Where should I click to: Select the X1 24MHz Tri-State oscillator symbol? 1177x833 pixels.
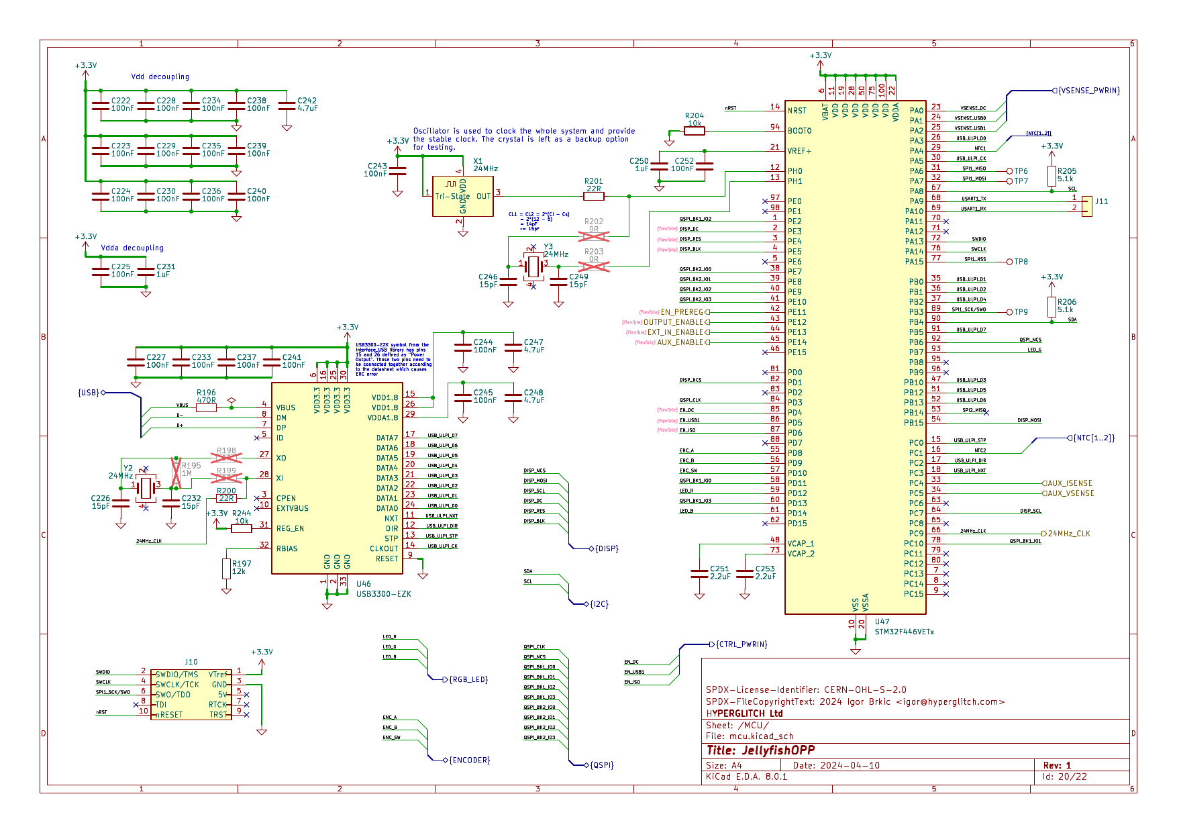point(462,196)
